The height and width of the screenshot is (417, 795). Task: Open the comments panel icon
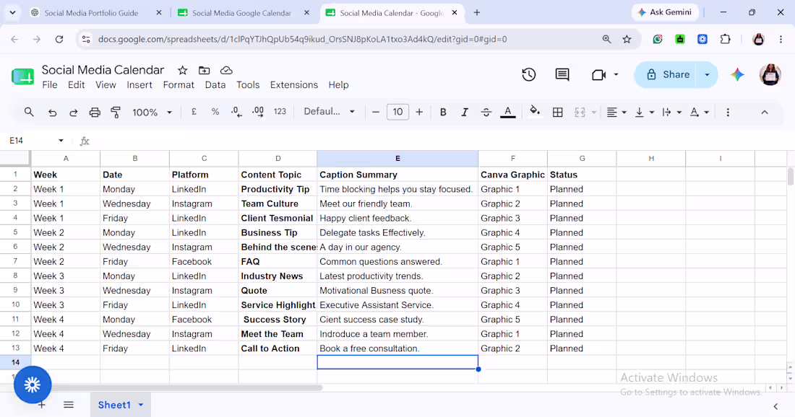(x=562, y=75)
